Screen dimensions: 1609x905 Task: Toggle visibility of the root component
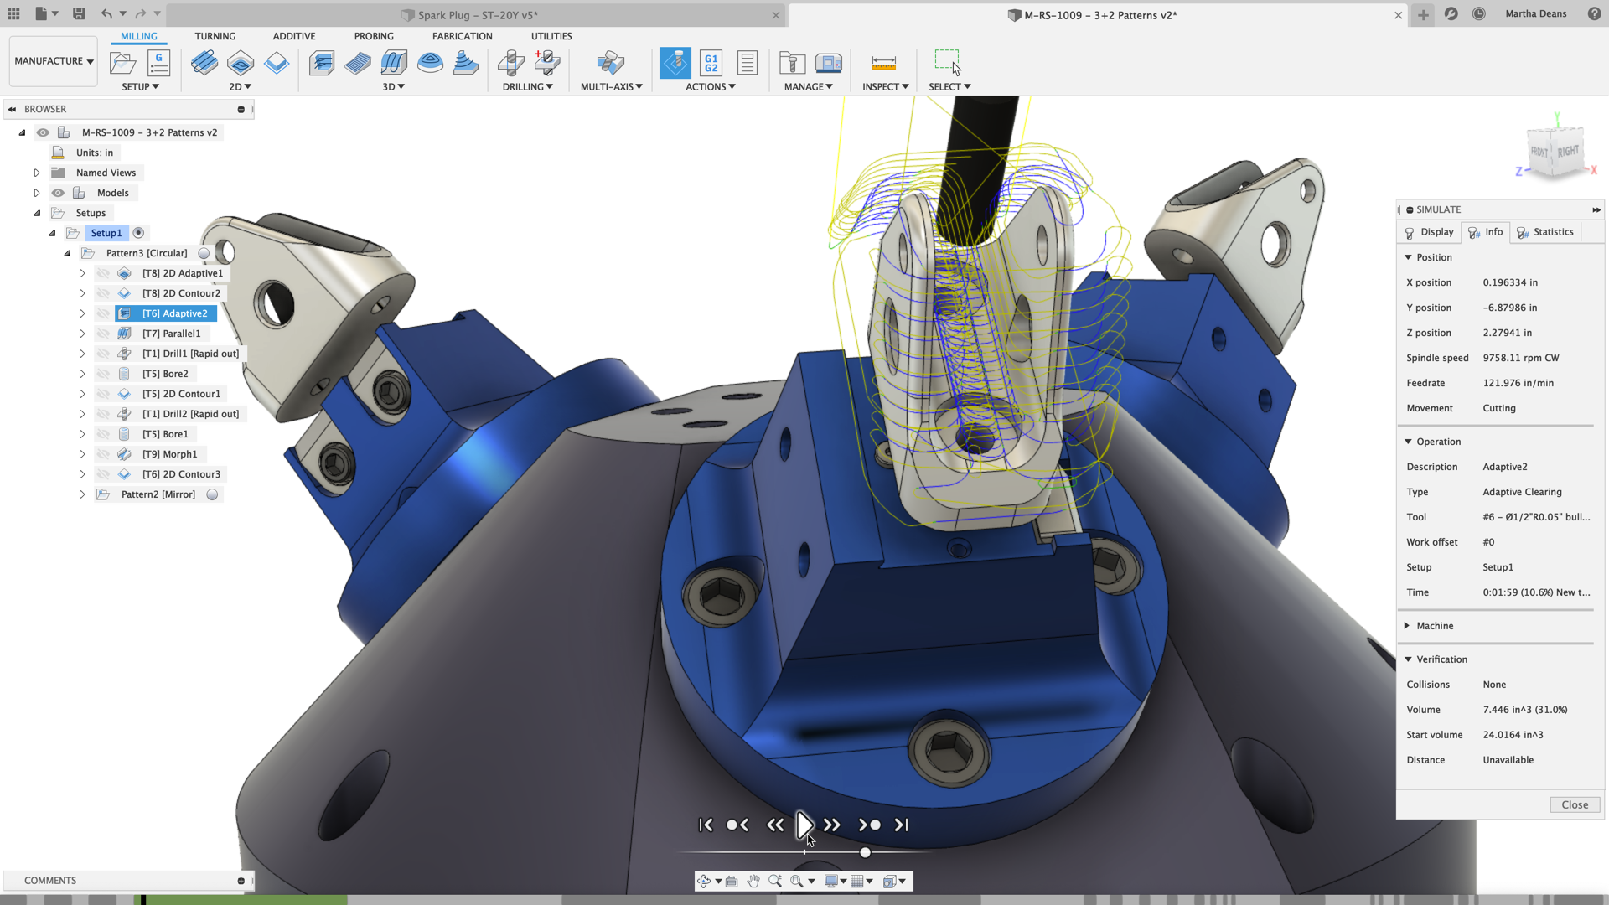(43, 132)
